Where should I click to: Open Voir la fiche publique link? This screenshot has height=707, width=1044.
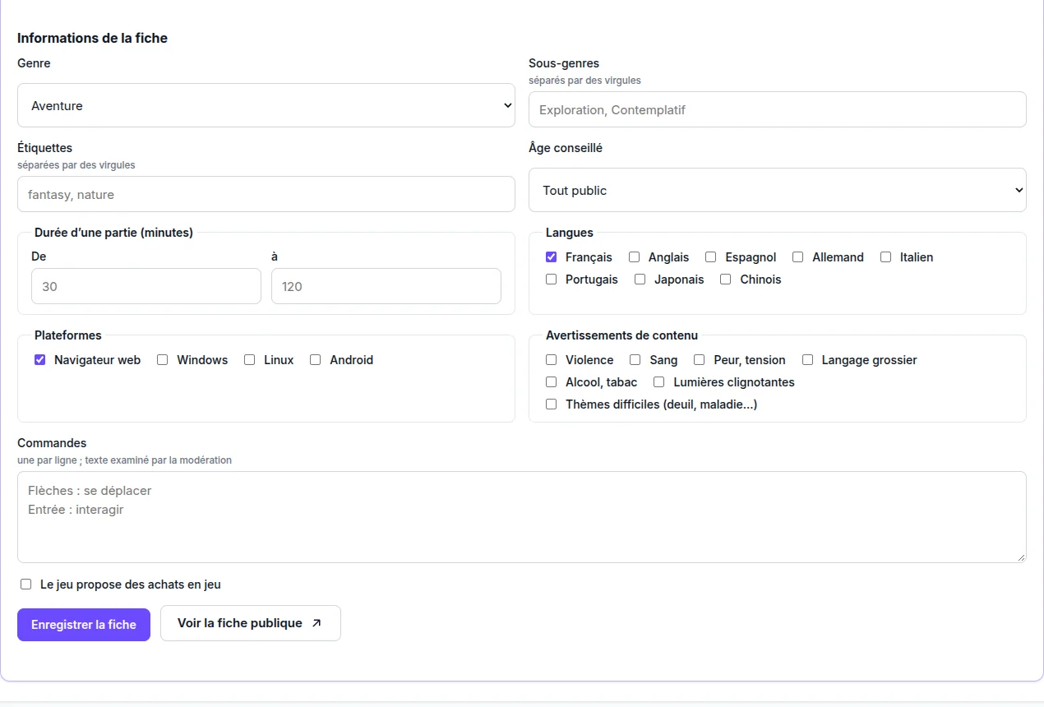coord(251,623)
